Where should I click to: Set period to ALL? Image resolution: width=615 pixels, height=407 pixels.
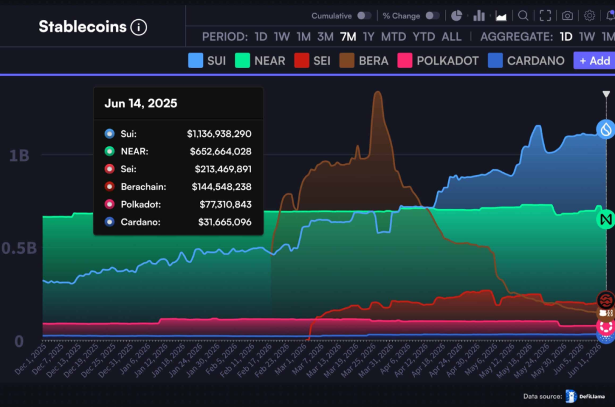coord(452,37)
